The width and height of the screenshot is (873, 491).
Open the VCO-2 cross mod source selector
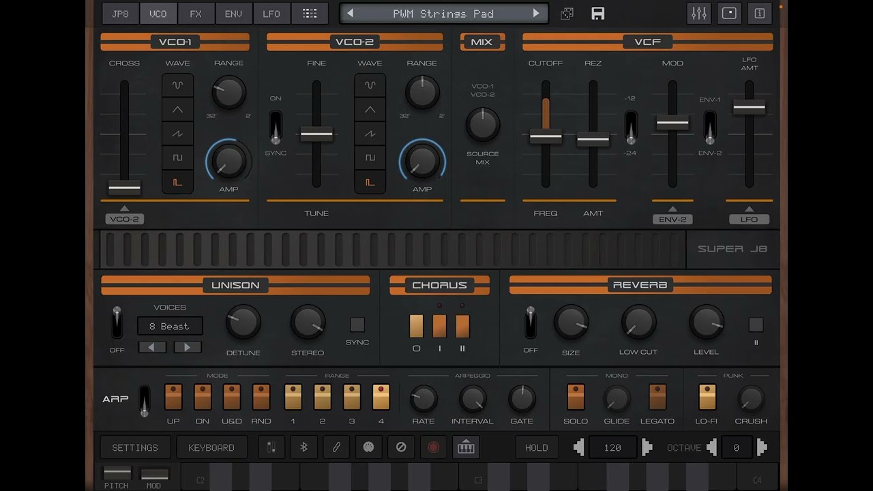pos(124,219)
